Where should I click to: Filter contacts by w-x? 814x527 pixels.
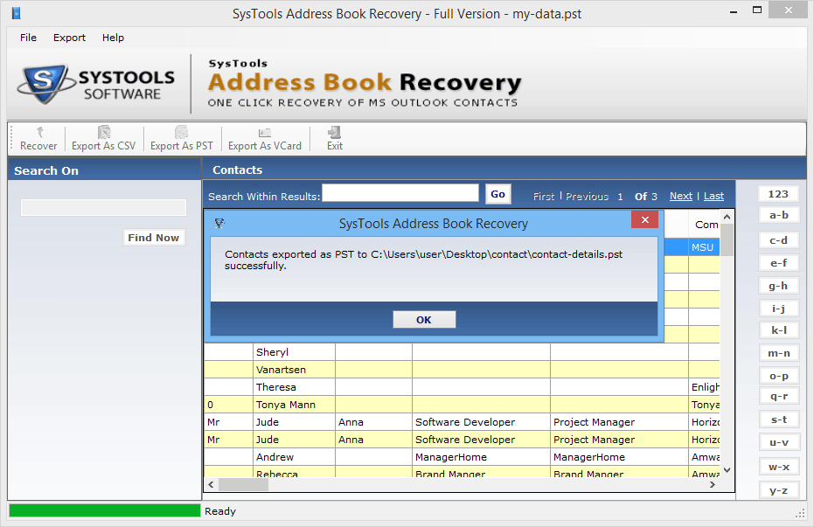click(778, 467)
